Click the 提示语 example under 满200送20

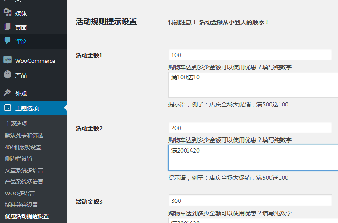(228, 178)
